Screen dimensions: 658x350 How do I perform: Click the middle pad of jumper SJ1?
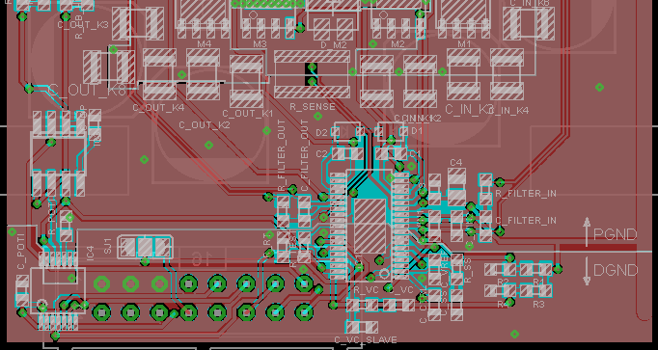(145, 247)
